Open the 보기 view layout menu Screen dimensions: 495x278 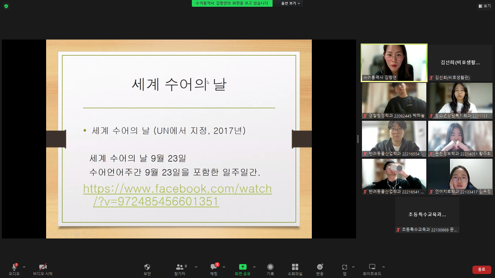point(484,6)
